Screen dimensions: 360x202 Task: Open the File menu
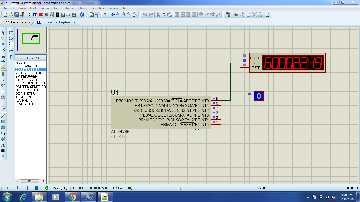pyautogui.click(x=4, y=8)
